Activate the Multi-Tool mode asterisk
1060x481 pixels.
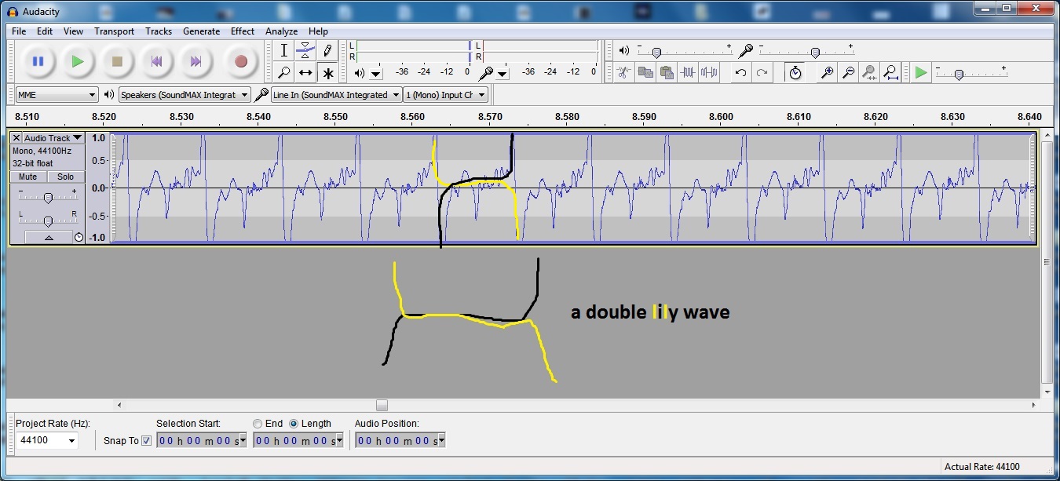[x=327, y=73]
